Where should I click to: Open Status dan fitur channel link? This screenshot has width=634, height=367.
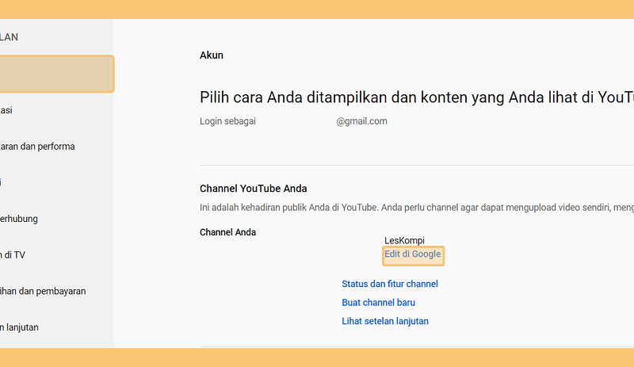pos(390,284)
